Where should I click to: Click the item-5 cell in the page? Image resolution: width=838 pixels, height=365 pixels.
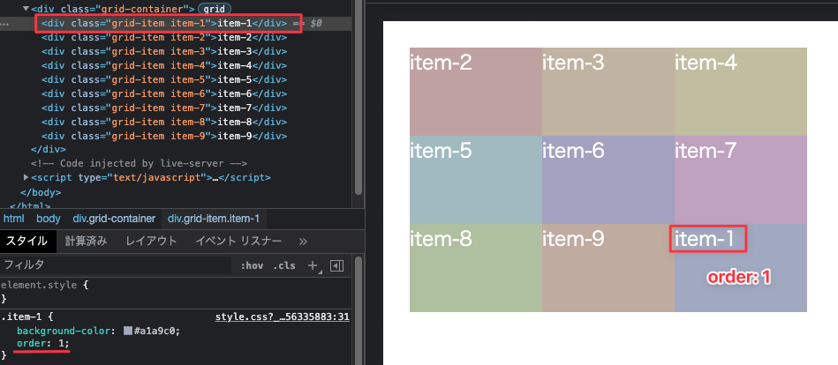[x=476, y=179]
